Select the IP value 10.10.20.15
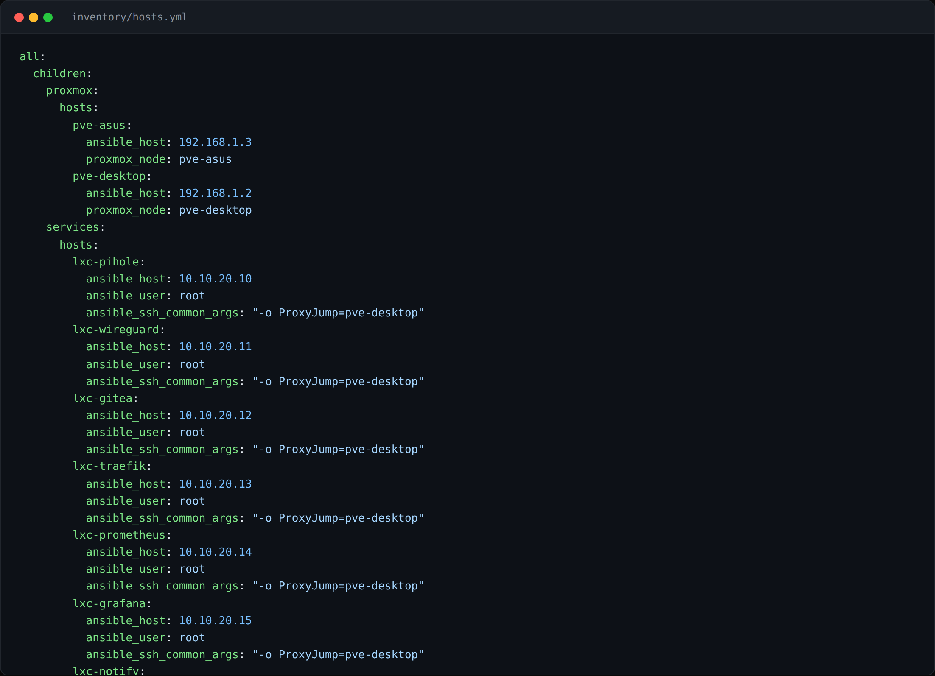This screenshot has height=676, width=935. click(216, 620)
